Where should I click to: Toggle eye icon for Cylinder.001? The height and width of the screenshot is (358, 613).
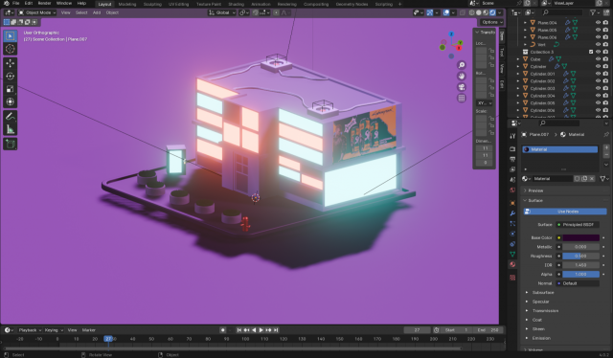[x=598, y=74]
